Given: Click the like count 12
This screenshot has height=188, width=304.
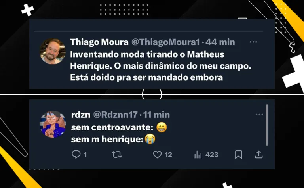Looking at the screenshot, I should (x=169, y=155).
